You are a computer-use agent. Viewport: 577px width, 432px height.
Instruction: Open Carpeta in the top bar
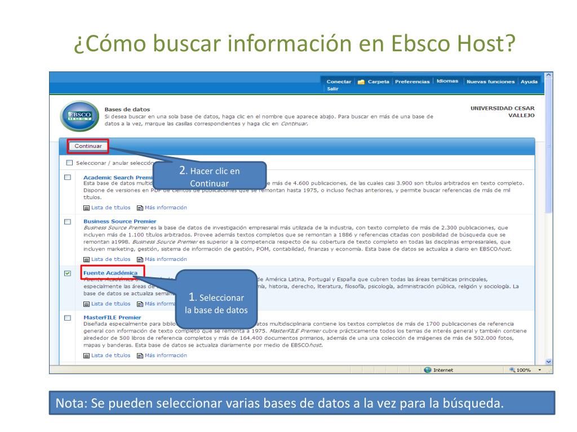click(378, 82)
